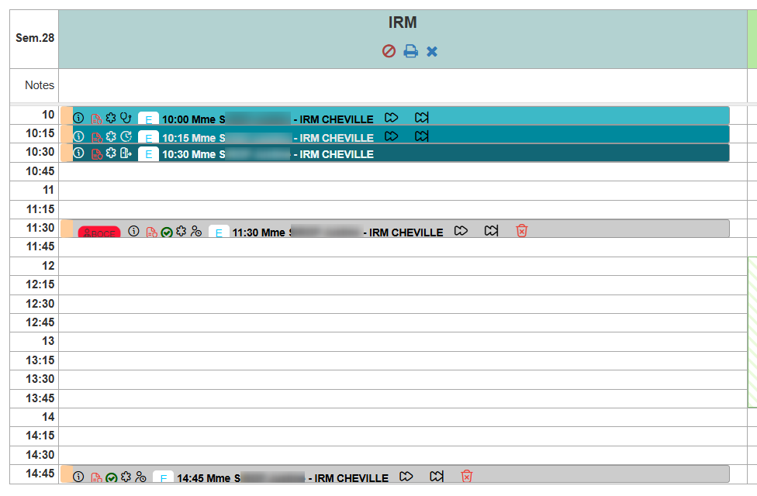Click the E badge on the 10:00 appointment

click(x=149, y=119)
